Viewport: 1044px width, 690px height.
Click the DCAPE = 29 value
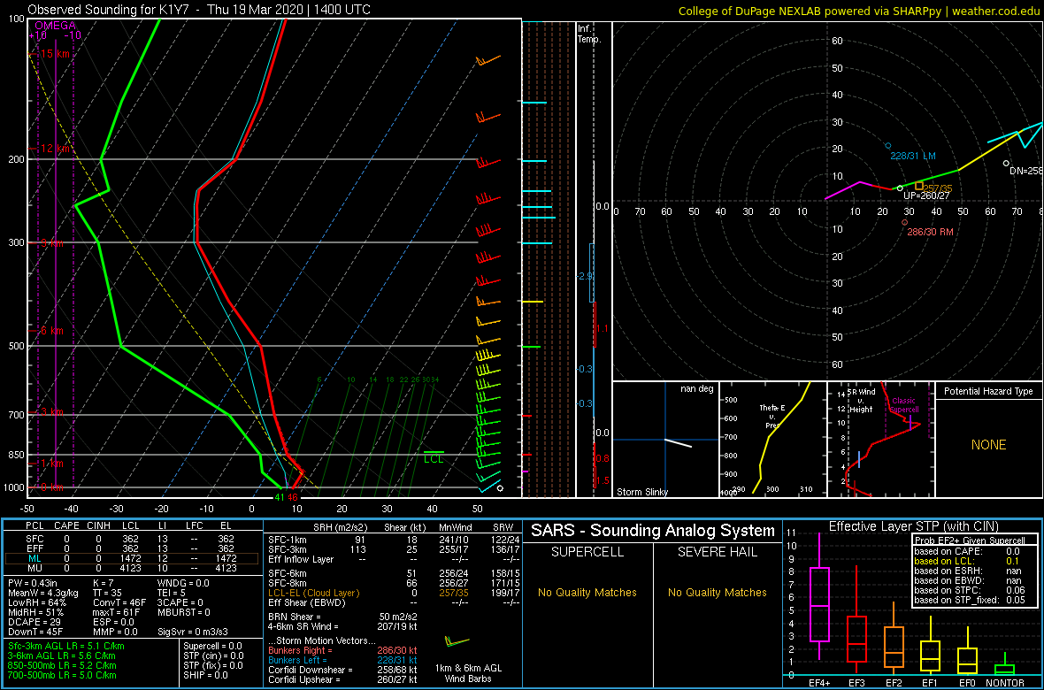[x=34, y=621]
